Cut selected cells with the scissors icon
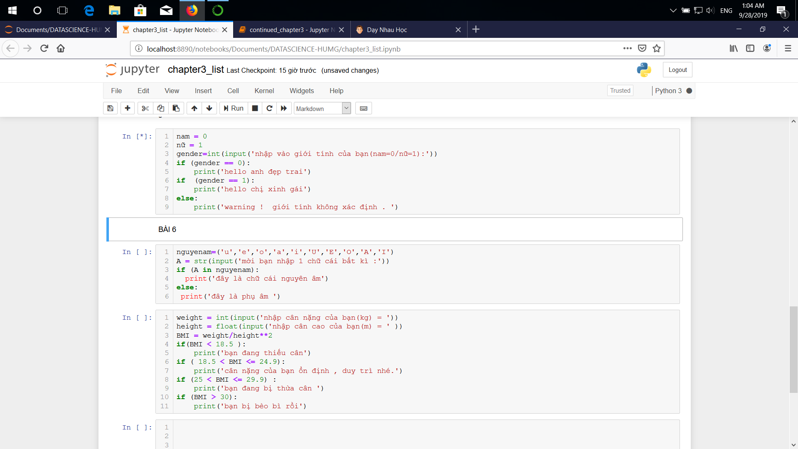The height and width of the screenshot is (449, 798). tap(145, 109)
